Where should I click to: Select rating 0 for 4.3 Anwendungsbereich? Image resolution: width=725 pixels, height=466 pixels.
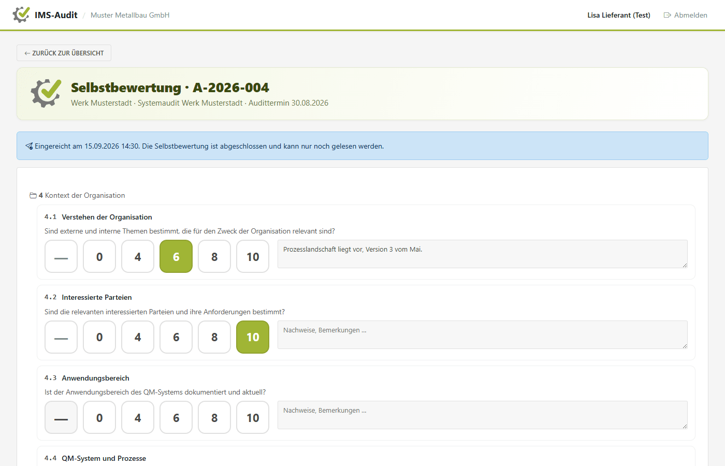click(x=99, y=417)
